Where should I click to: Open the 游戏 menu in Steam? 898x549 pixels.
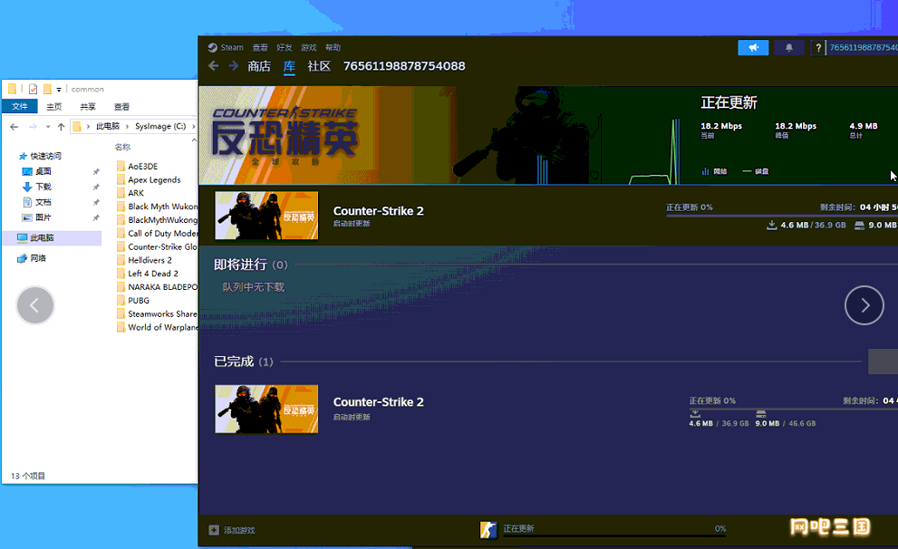(x=309, y=47)
